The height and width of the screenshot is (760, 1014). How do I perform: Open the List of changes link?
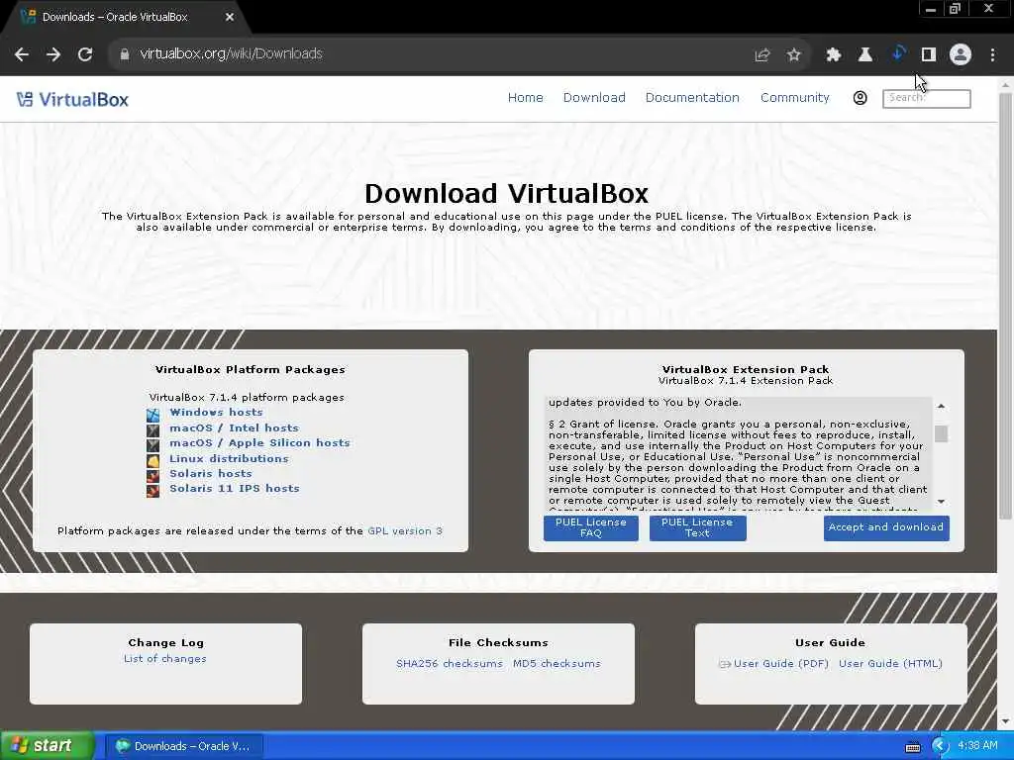pos(165,658)
